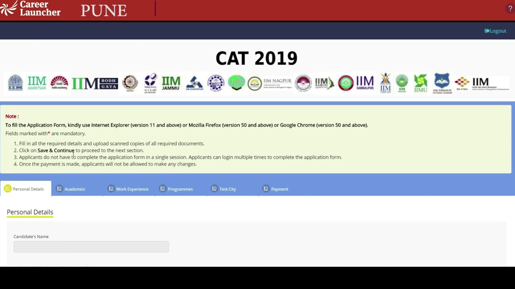515x289 pixels.
Task: Click the Career Launcher logo
Action: [x=30, y=8]
